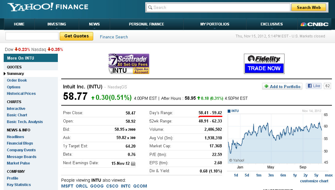
Task: Select the 1y chart range
Action: coord(295,175)
